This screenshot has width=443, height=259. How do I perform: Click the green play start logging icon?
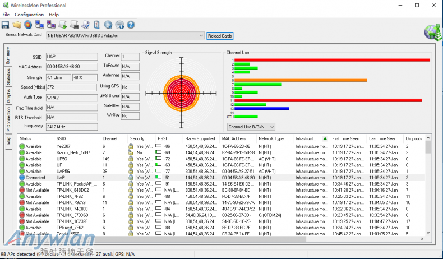pyautogui.click(x=62, y=25)
